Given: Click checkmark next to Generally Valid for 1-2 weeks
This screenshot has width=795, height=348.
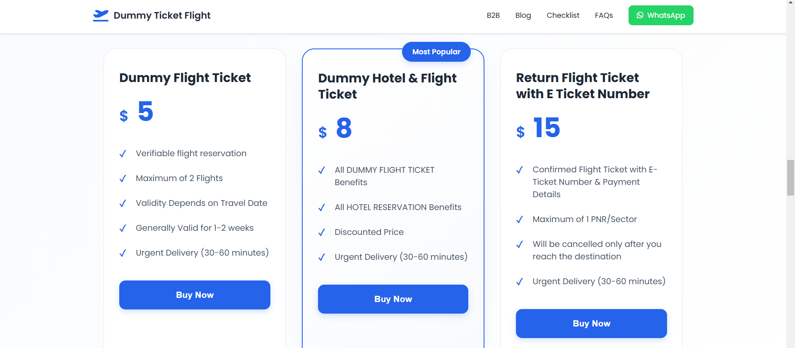Looking at the screenshot, I should click(x=123, y=228).
